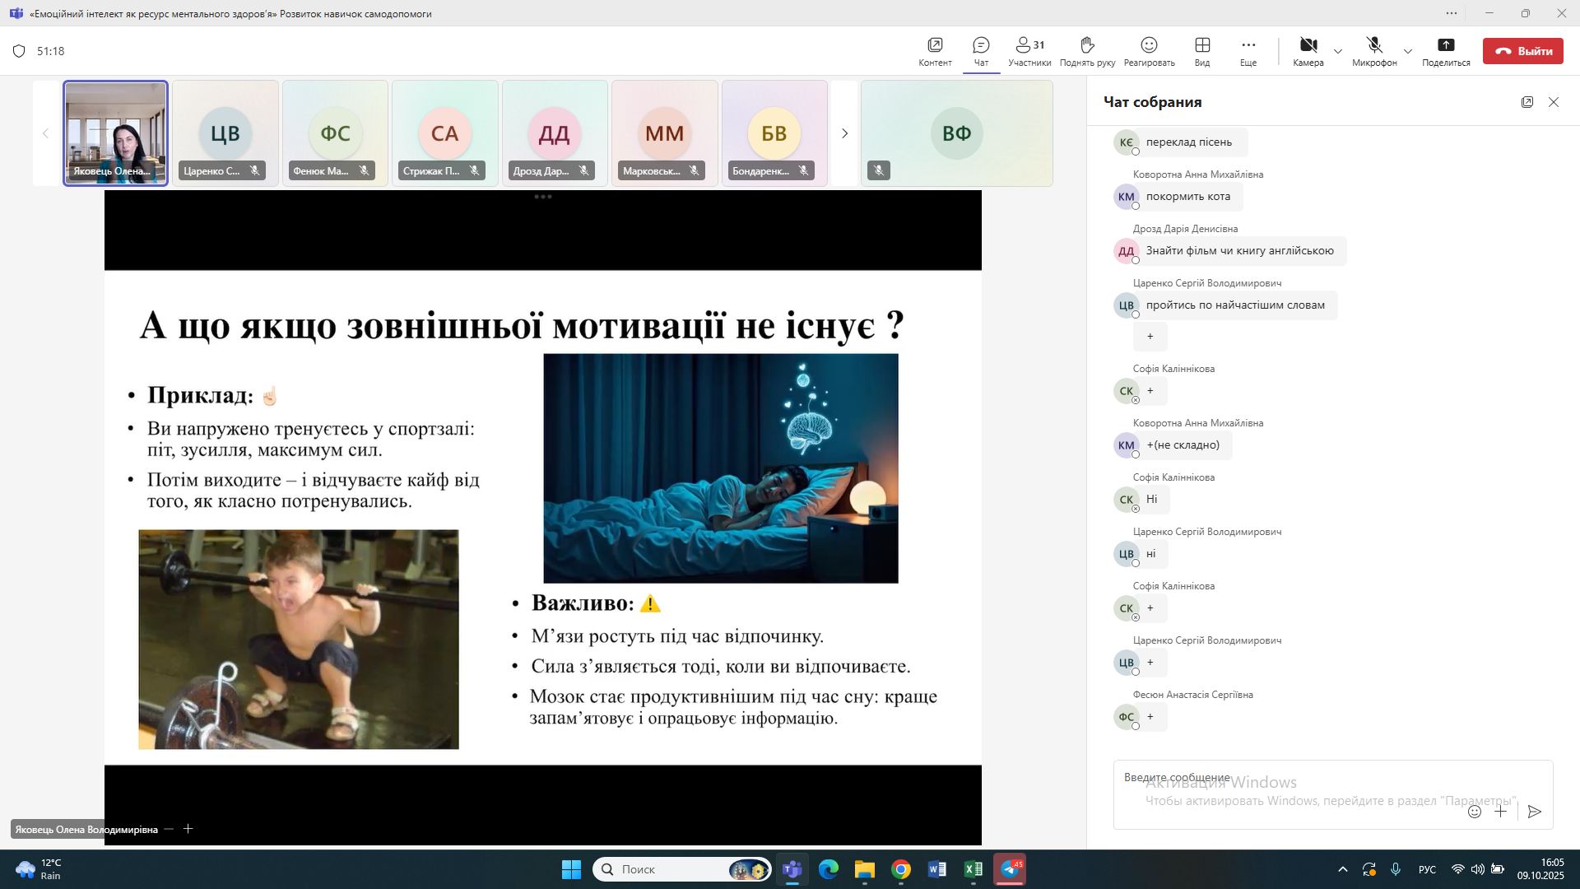The image size is (1580, 889).
Task: Open Telegram from the taskbar
Action: tap(1010, 869)
